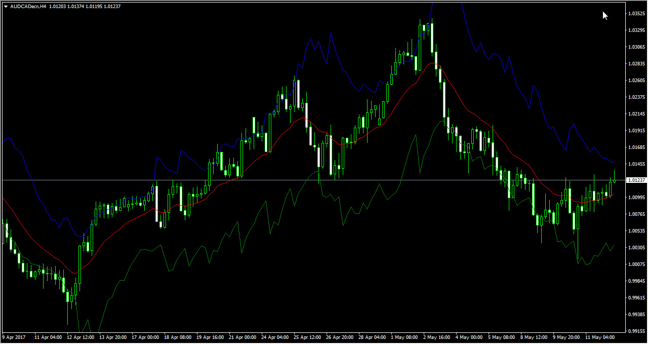Screen dimensions: 648x344
Task: Click the 12 Apr 12:00 time label
Action: [x=80, y=337]
